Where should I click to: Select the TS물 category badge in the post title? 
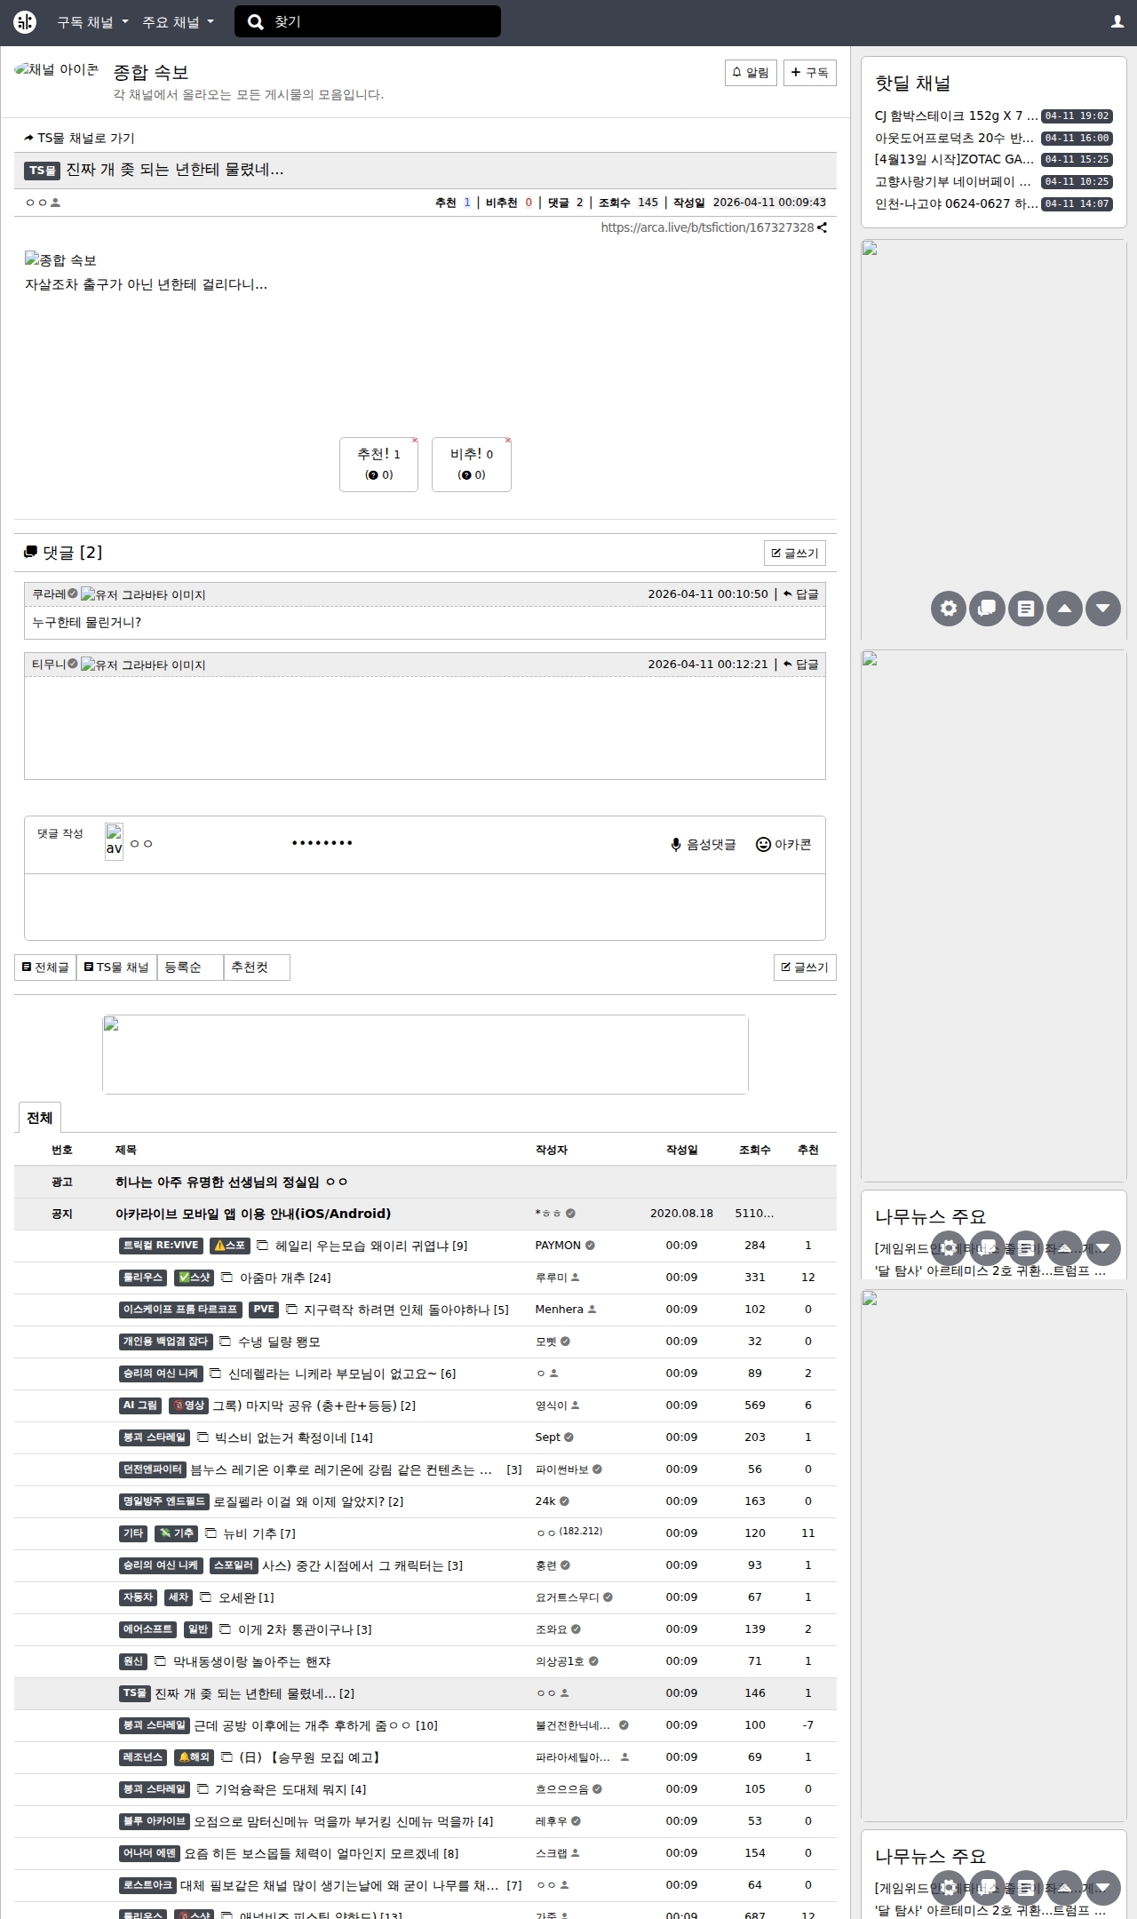tap(42, 171)
